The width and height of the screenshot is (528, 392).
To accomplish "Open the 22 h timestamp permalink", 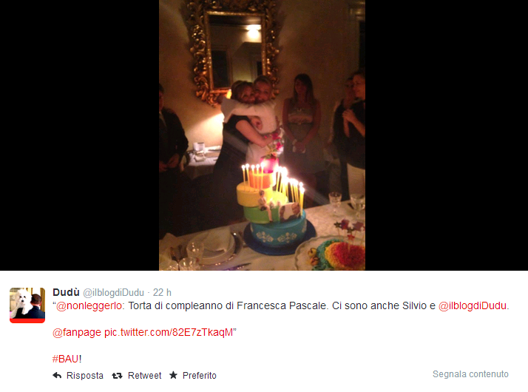I will click(162, 292).
